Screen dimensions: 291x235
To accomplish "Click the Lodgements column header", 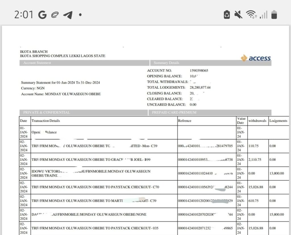I will click(x=278, y=121).
